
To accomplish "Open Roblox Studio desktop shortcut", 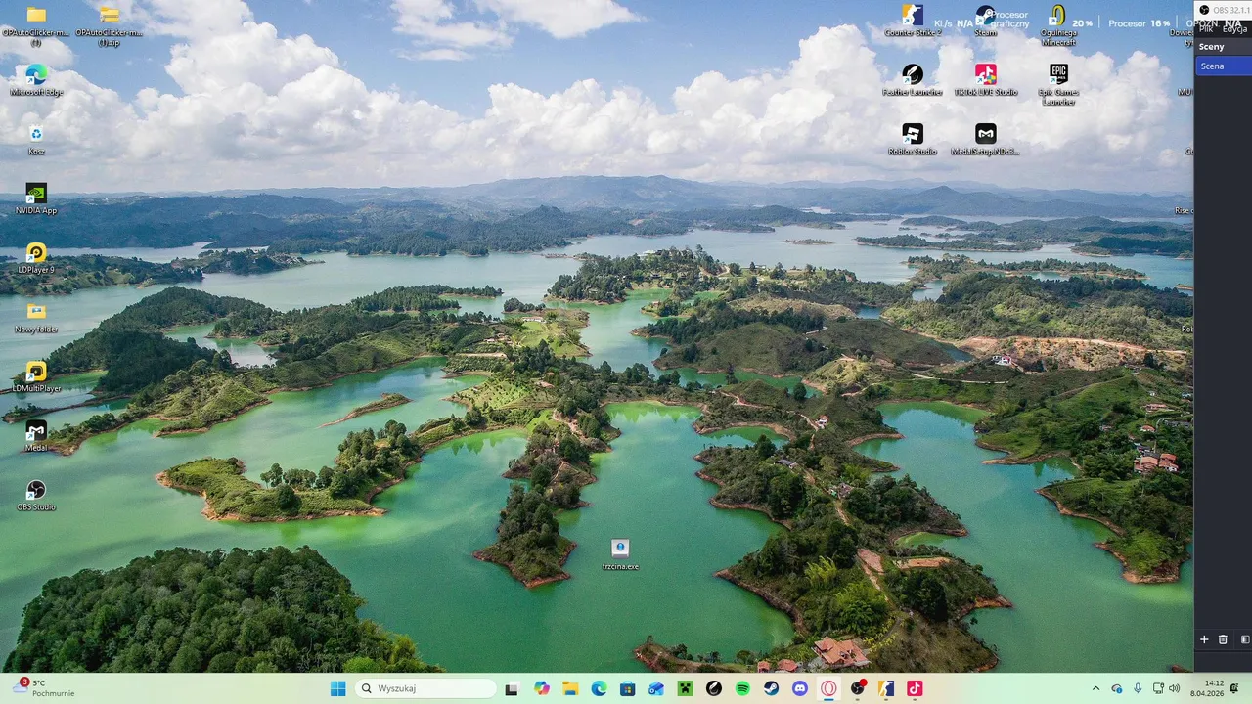I will [912, 139].
